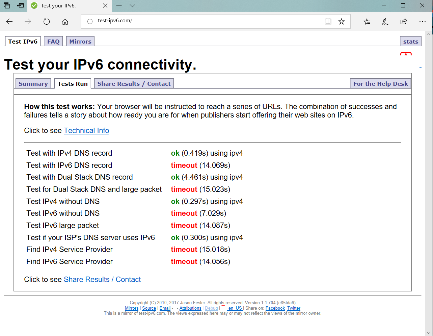The image size is (433, 336).
Task: Start a Web Note with the pen icon
Action: 385,21
